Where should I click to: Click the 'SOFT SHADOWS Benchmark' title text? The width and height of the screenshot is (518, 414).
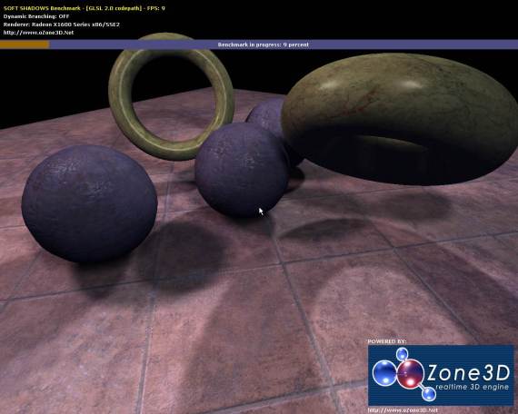tap(42, 8)
